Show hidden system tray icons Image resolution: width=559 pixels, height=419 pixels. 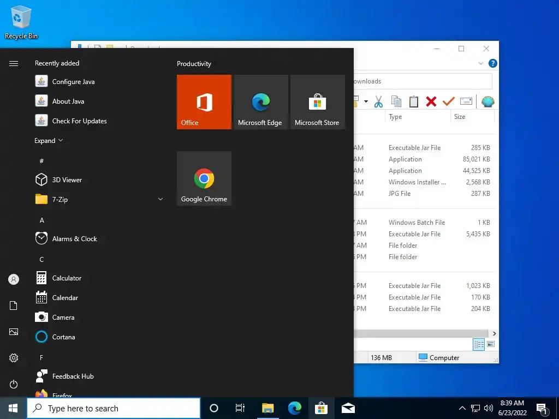462,408
